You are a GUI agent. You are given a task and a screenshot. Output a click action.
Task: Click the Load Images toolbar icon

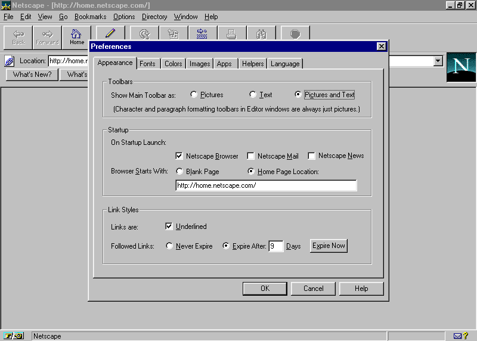174,33
